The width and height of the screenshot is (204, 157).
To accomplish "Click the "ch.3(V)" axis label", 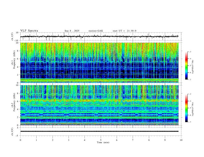I will click(x=12, y=132).
